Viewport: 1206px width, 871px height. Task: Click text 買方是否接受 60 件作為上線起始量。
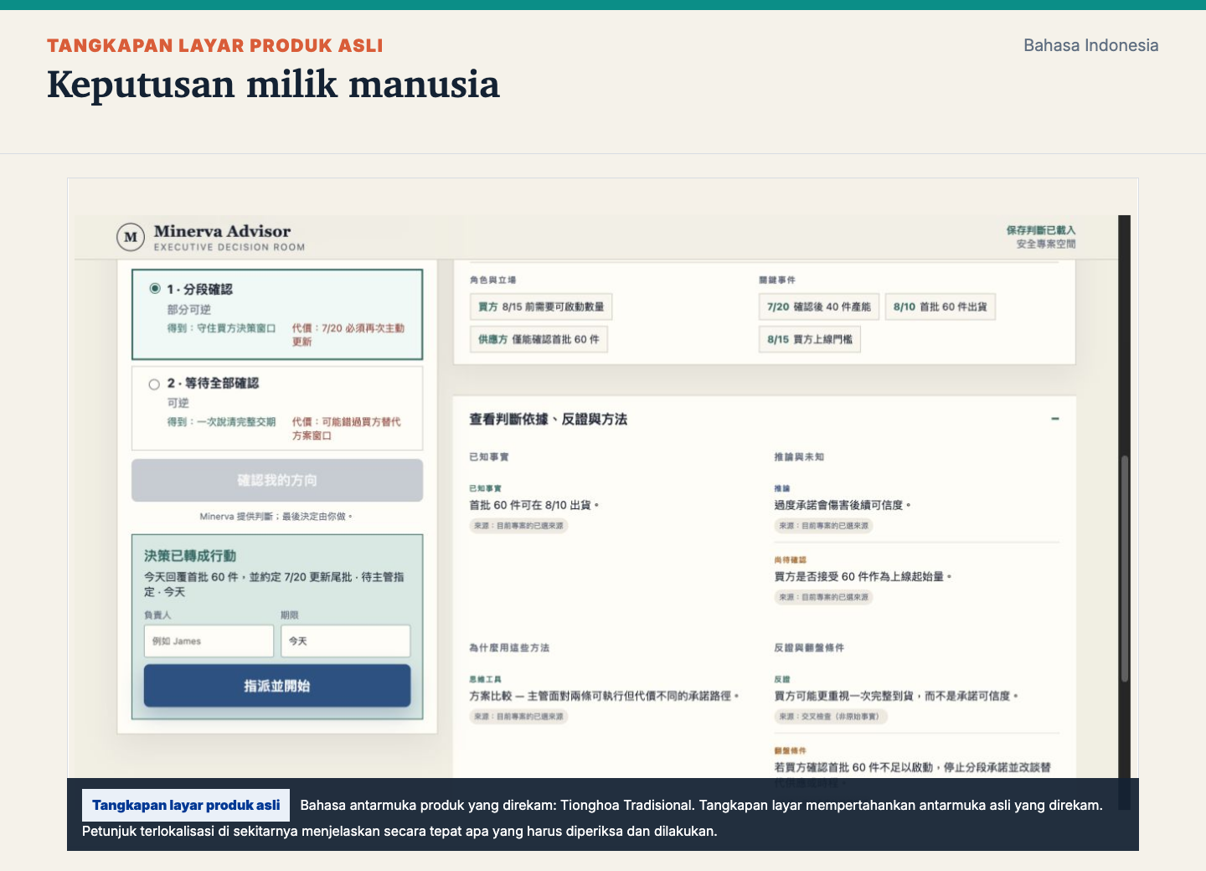[863, 576]
